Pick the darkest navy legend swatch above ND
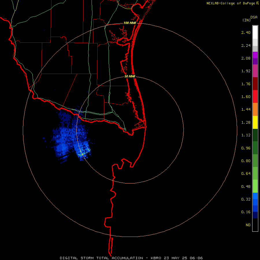Image resolution: width=260 pixels, height=260 pixels. (255, 215)
